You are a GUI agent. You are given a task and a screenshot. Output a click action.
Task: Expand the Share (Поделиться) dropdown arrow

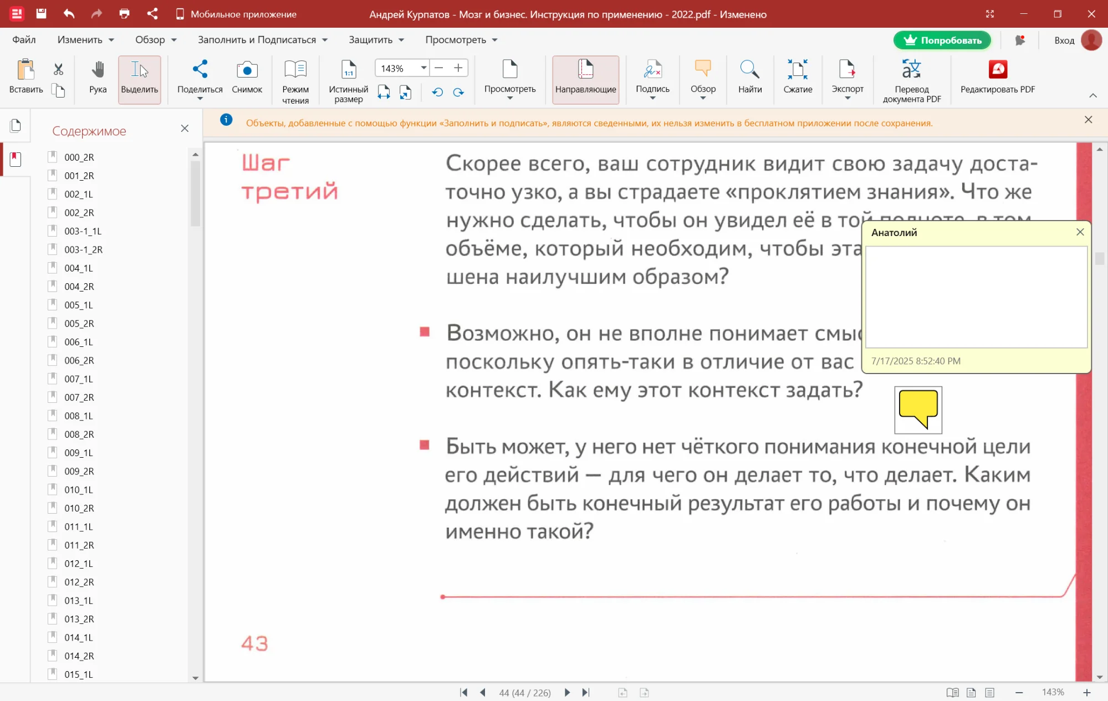200,99
